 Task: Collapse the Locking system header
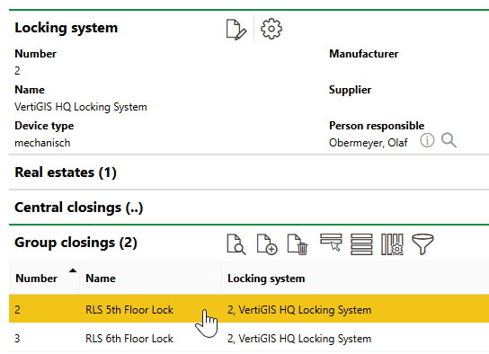(67, 28)
